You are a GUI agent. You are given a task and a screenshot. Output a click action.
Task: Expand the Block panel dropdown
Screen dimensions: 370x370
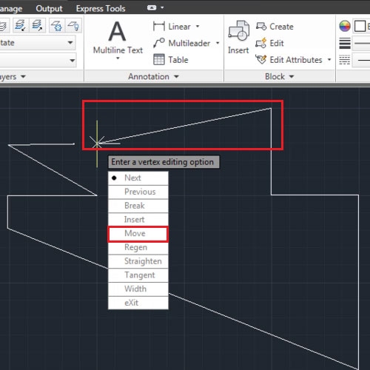(292, 77)
